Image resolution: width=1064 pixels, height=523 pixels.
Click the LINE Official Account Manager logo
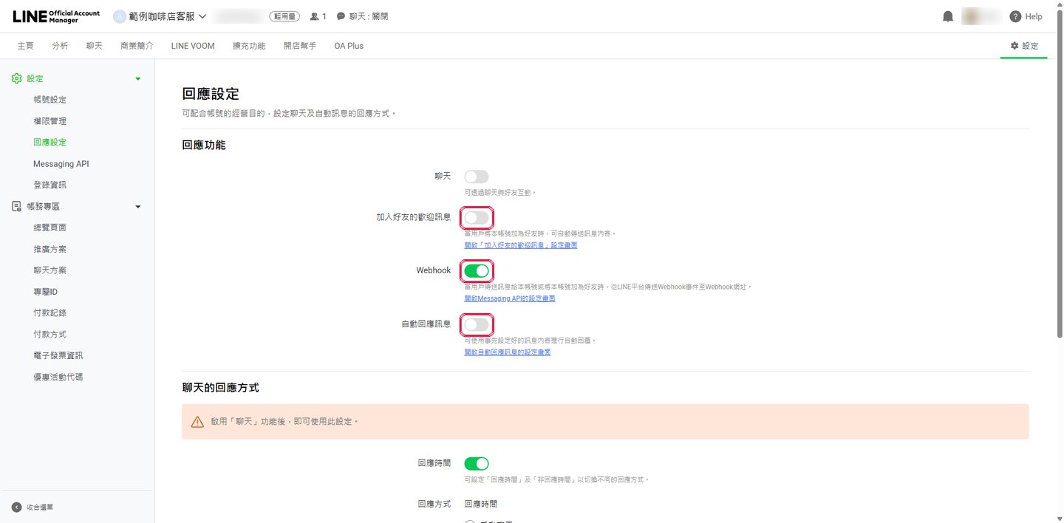pos(56,16)
